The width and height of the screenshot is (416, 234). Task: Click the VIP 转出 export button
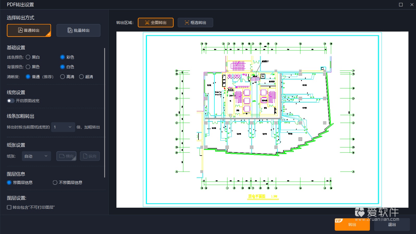click(x=352, y=224)
